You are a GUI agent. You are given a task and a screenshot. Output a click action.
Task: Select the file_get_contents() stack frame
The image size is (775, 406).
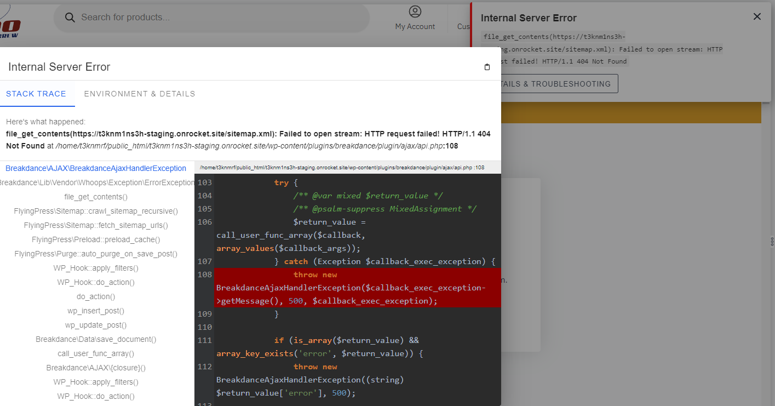coord(95,197)
